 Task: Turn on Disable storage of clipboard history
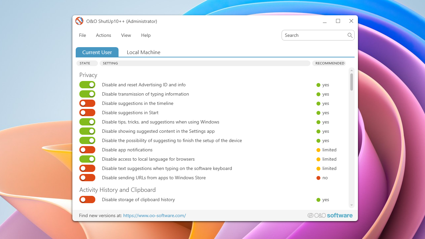87,200
